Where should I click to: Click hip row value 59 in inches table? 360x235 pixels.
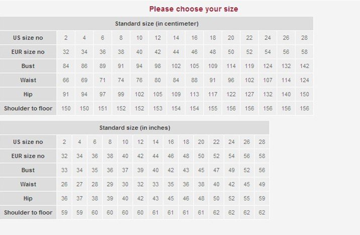click(x=261, y=198)
